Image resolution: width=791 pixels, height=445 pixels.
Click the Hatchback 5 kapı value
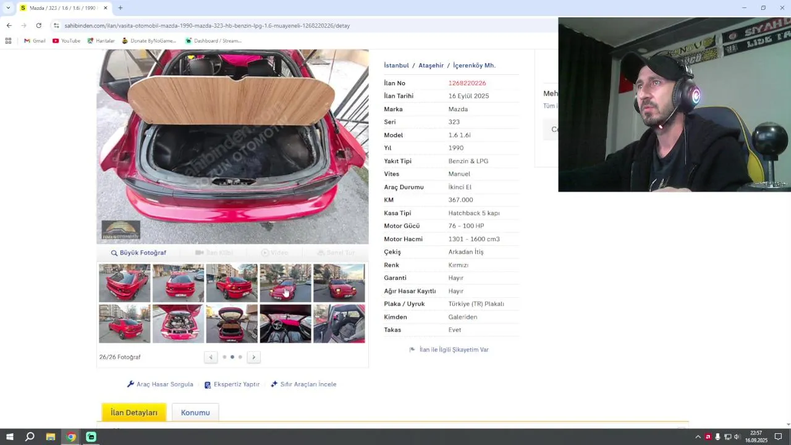(474, 213)
